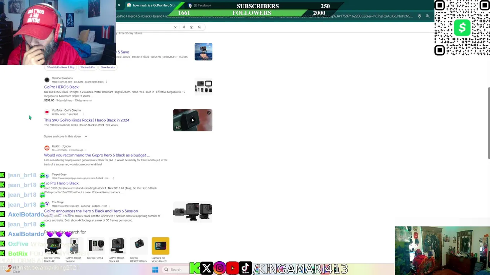
Task: Click the location pin icon in address bar
Action: click(420, 16)
